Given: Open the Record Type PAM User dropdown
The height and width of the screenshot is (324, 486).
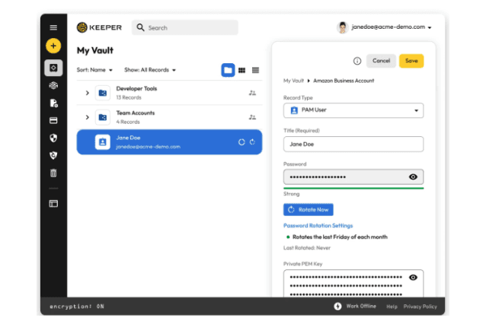Looking at the screenshot, I should (x=353, y=110).
